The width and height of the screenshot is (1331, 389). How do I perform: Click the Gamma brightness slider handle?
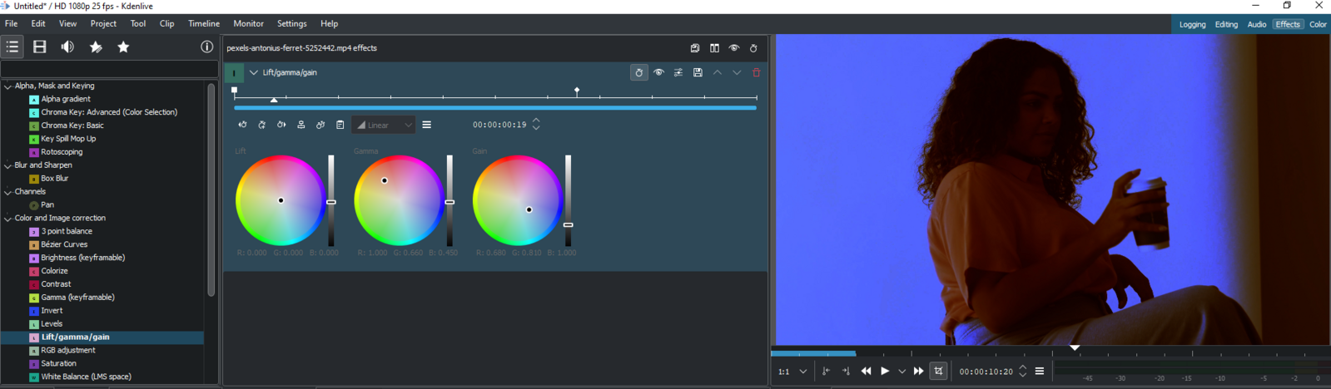449,202
